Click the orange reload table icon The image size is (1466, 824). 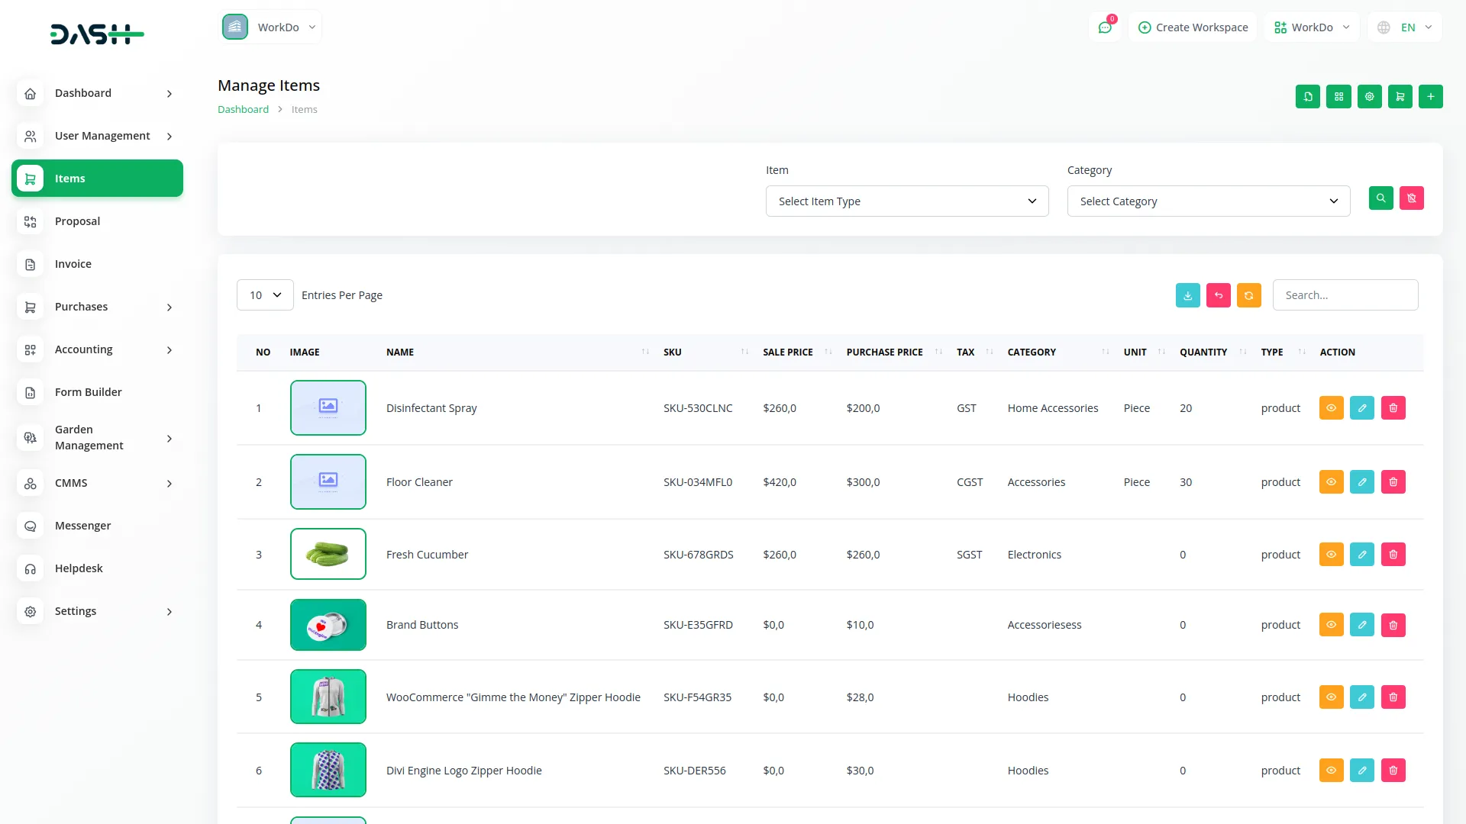(1248, 295)
